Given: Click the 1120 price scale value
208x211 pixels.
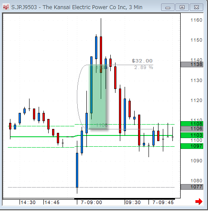Looking at the screenshot, I should pos(196,100).
